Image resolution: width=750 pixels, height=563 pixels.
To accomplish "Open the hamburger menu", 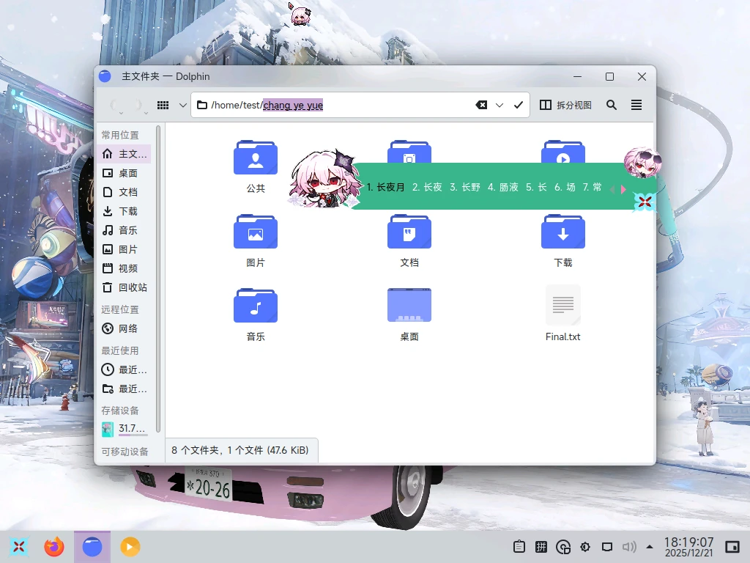I will click(636, 105).
